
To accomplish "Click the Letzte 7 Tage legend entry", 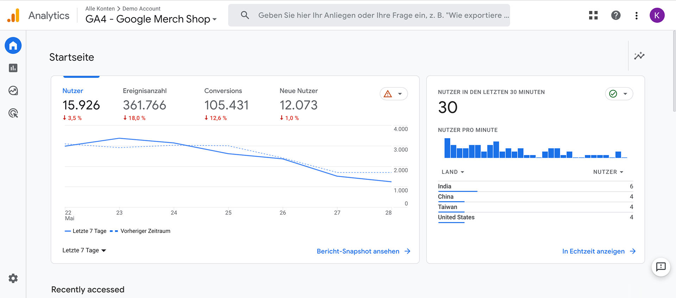I will point(86,231).
